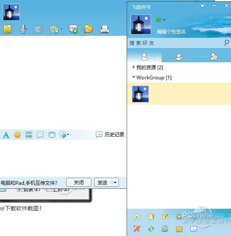The height and width of the screenshot is (236, 231).
Task: Open the shared folder icon in chat toolbar
Action: click(89, 29)
